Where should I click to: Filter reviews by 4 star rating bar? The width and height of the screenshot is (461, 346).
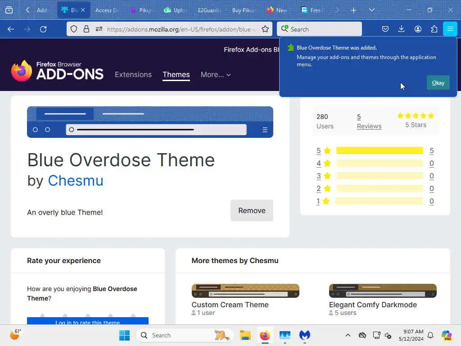[380, 163]
